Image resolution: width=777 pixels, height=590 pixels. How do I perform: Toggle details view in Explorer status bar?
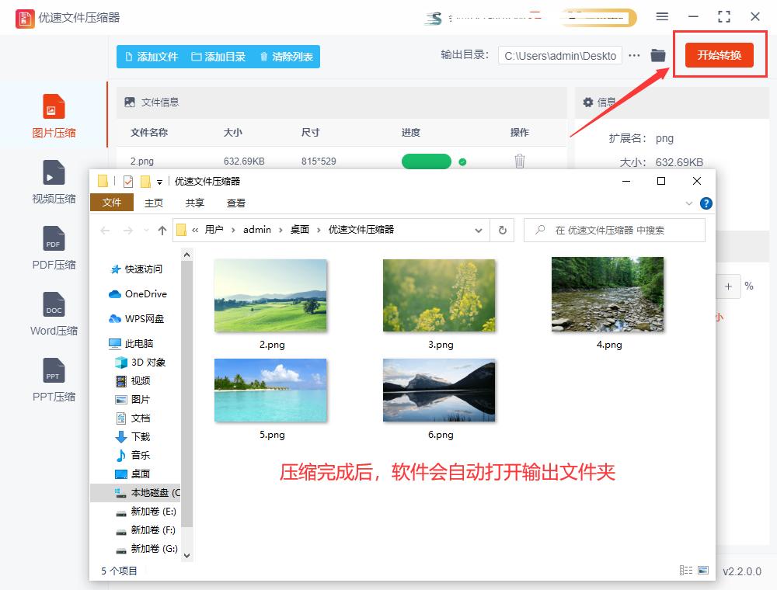(x=687, y=570)
